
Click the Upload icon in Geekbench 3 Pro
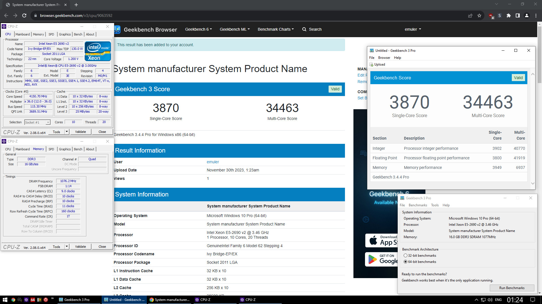pyautogui.click(x=371, y=64)
